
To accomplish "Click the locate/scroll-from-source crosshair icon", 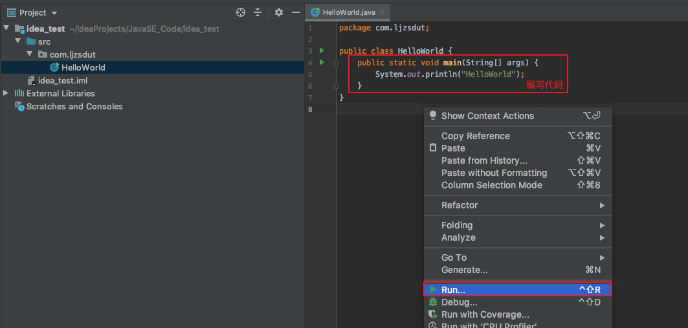I will [241, 12].
